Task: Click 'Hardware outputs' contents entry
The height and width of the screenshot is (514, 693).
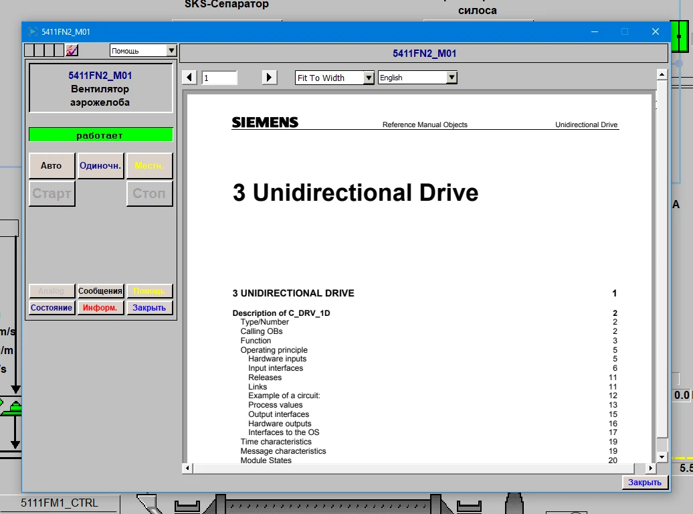Action: 280,424
